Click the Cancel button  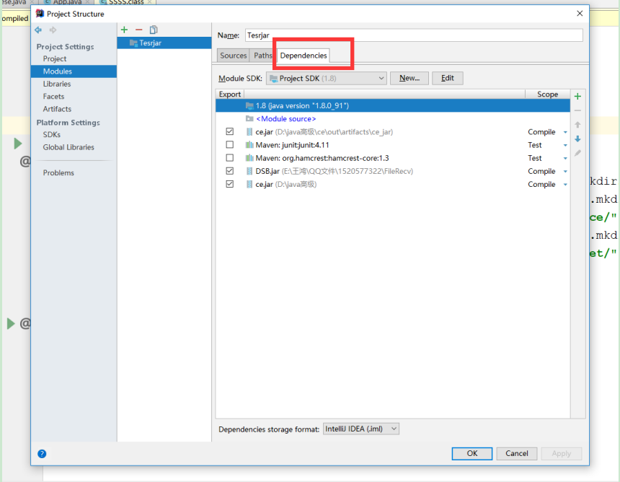click(516, 454)
